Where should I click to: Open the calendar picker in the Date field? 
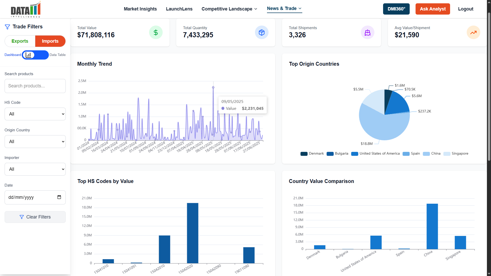pyautogui.click(x=59, y=197)
